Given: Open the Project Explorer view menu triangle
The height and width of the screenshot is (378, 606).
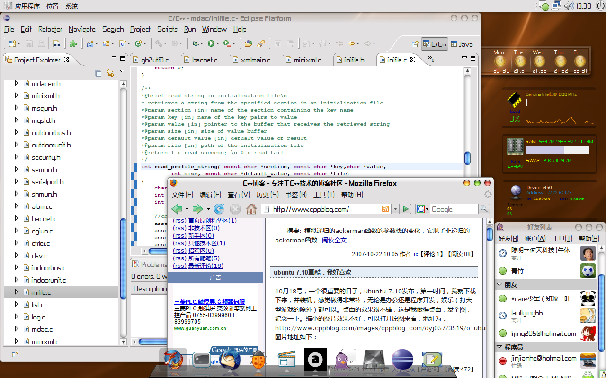Looking at the screenshot, I should coord(122,72).
